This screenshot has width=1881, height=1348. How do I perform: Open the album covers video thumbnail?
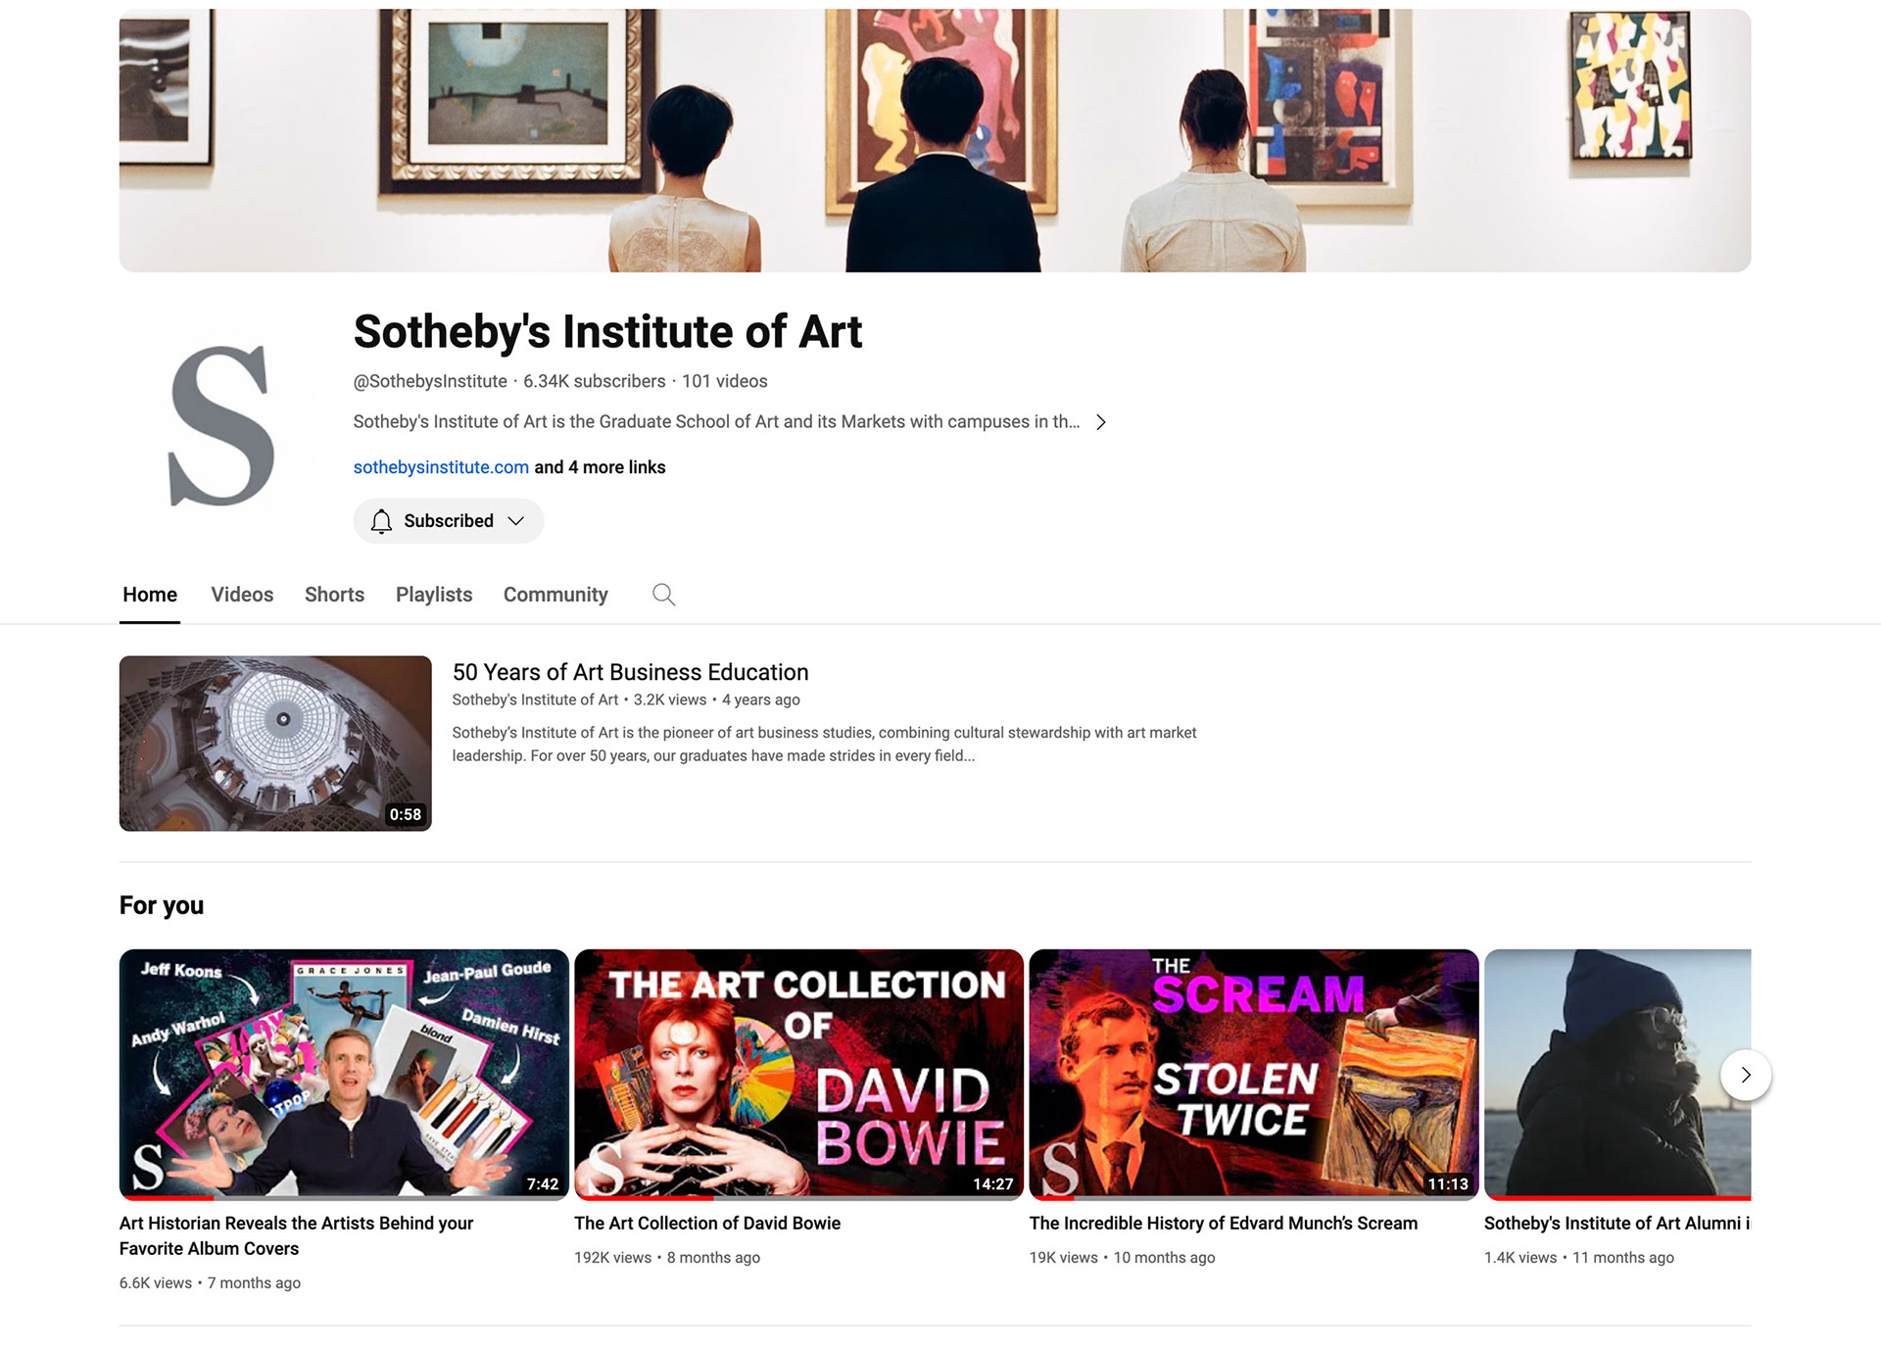coord(344,1074)
